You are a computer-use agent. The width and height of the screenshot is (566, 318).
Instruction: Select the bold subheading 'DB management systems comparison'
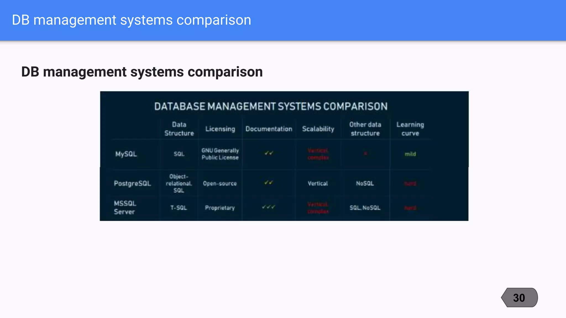(142, 72)
